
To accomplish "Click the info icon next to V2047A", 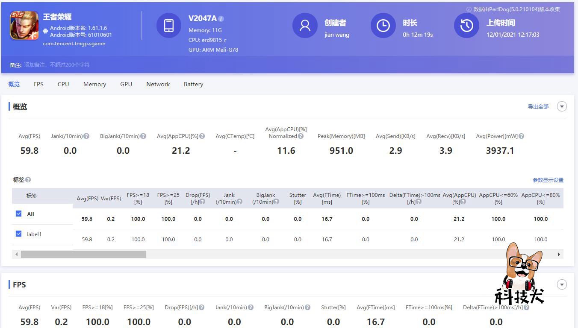I will point(221,18).
